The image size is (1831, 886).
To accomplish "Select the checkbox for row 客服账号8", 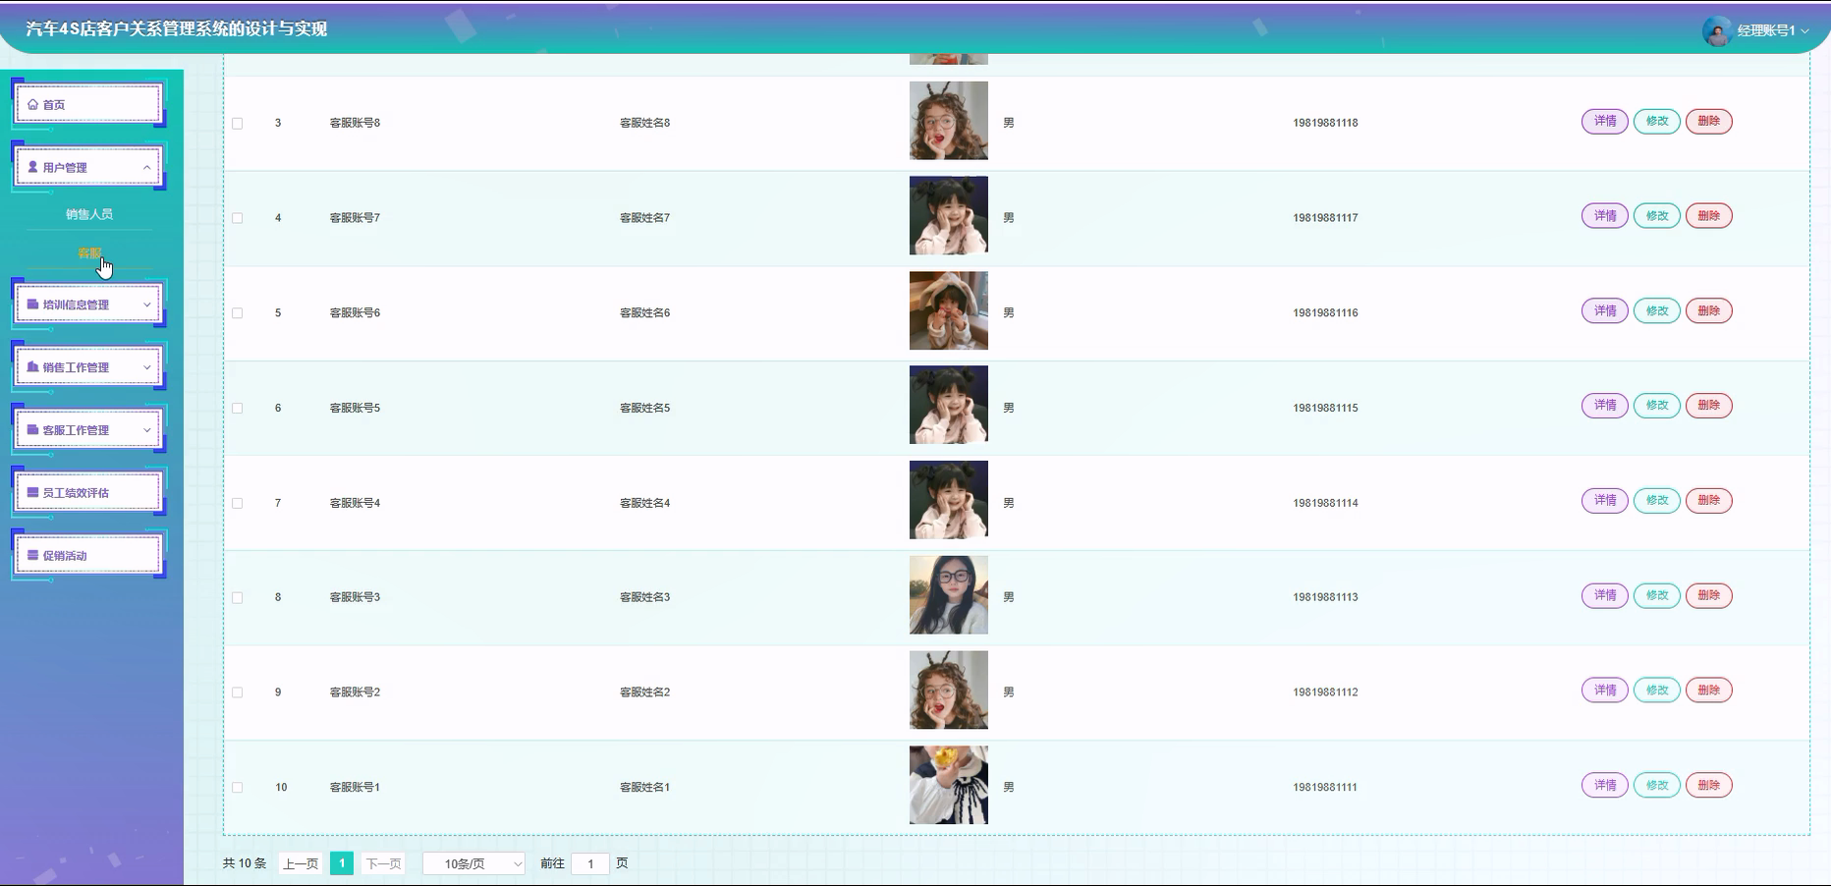I will coord(238,124).
